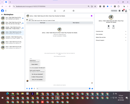Screen dimensions: 130x104
Task: Click the Chrome address bar URL
Action: coord(31,6)
